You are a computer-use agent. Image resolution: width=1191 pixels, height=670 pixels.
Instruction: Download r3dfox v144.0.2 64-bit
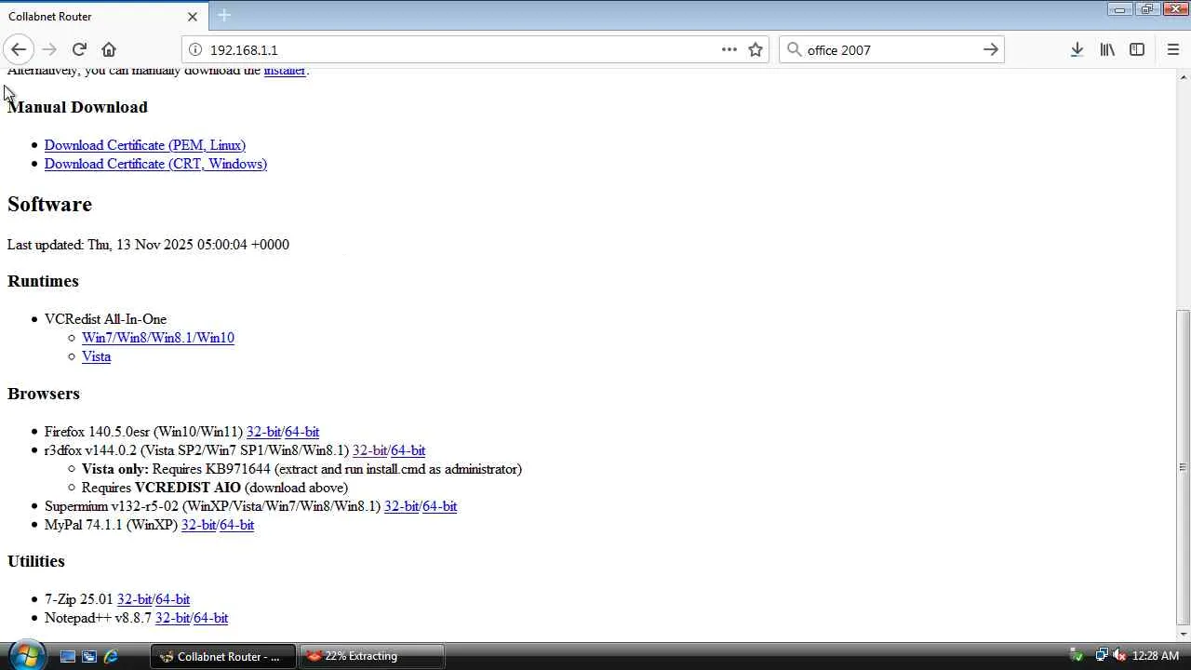coord(408,450)
